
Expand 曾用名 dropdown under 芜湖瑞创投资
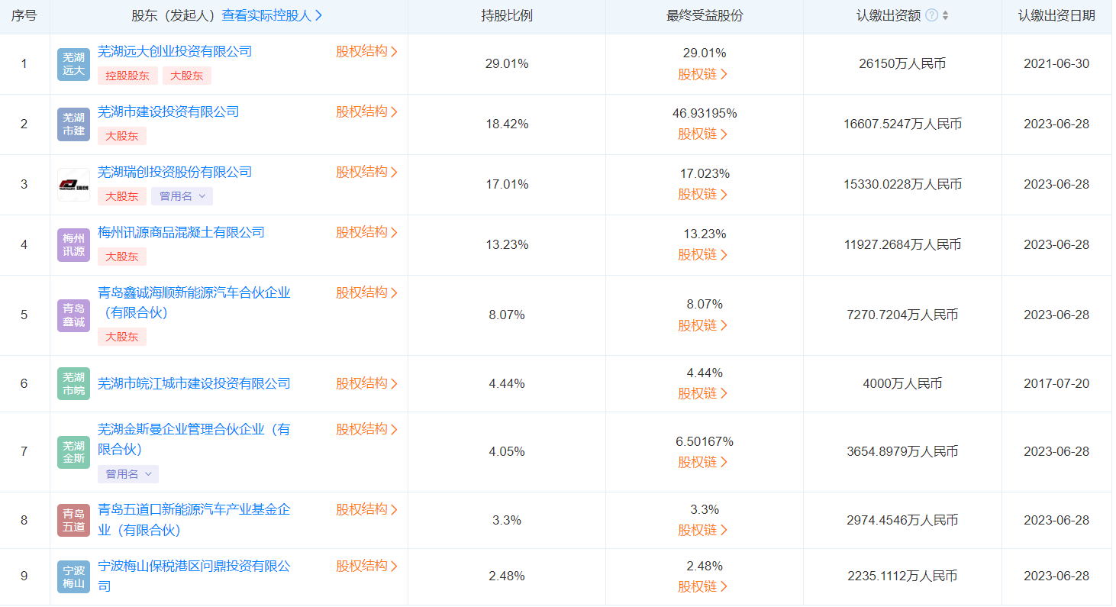click(x=182, y=196)
